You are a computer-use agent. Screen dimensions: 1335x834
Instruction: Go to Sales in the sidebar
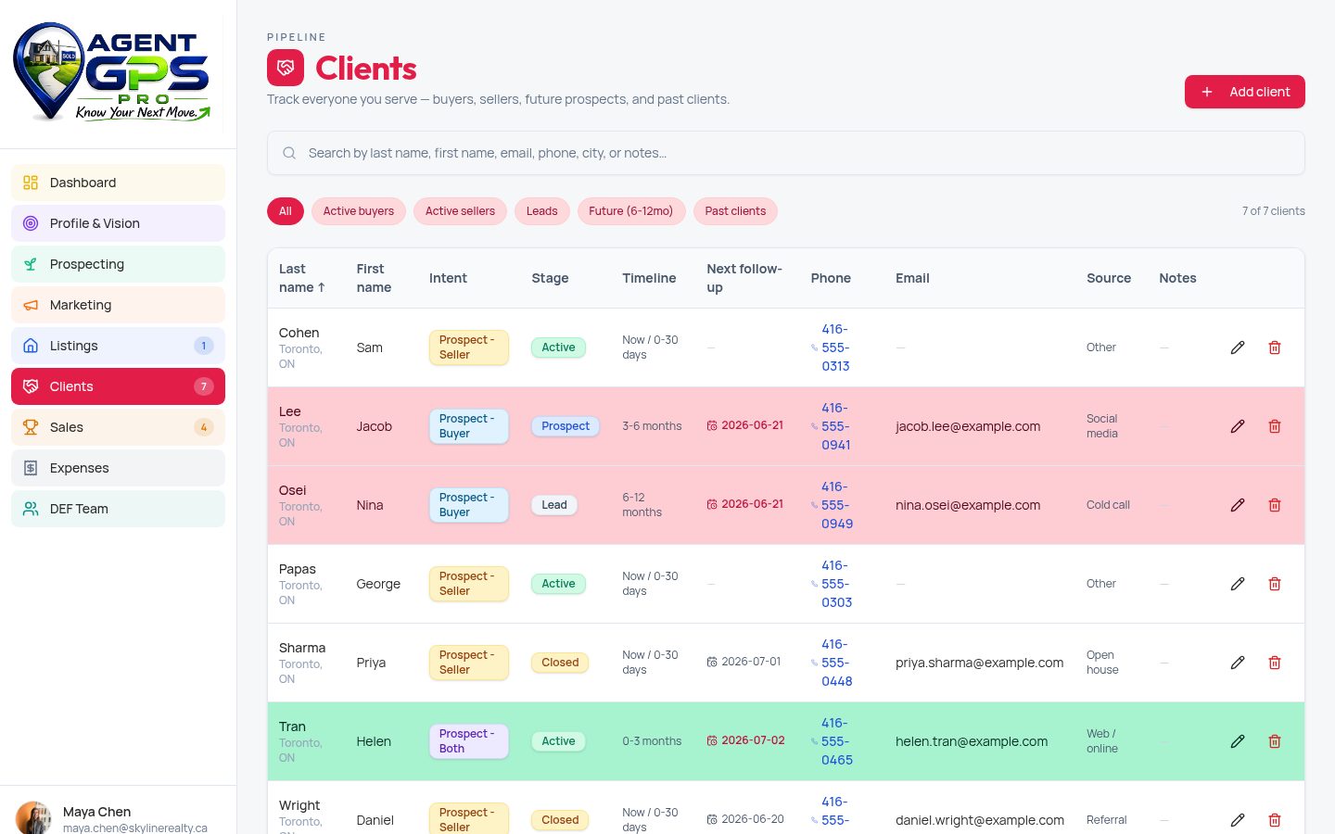click(118, 427)
